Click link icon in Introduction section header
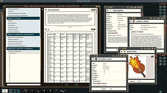 (x=92, y=10)
